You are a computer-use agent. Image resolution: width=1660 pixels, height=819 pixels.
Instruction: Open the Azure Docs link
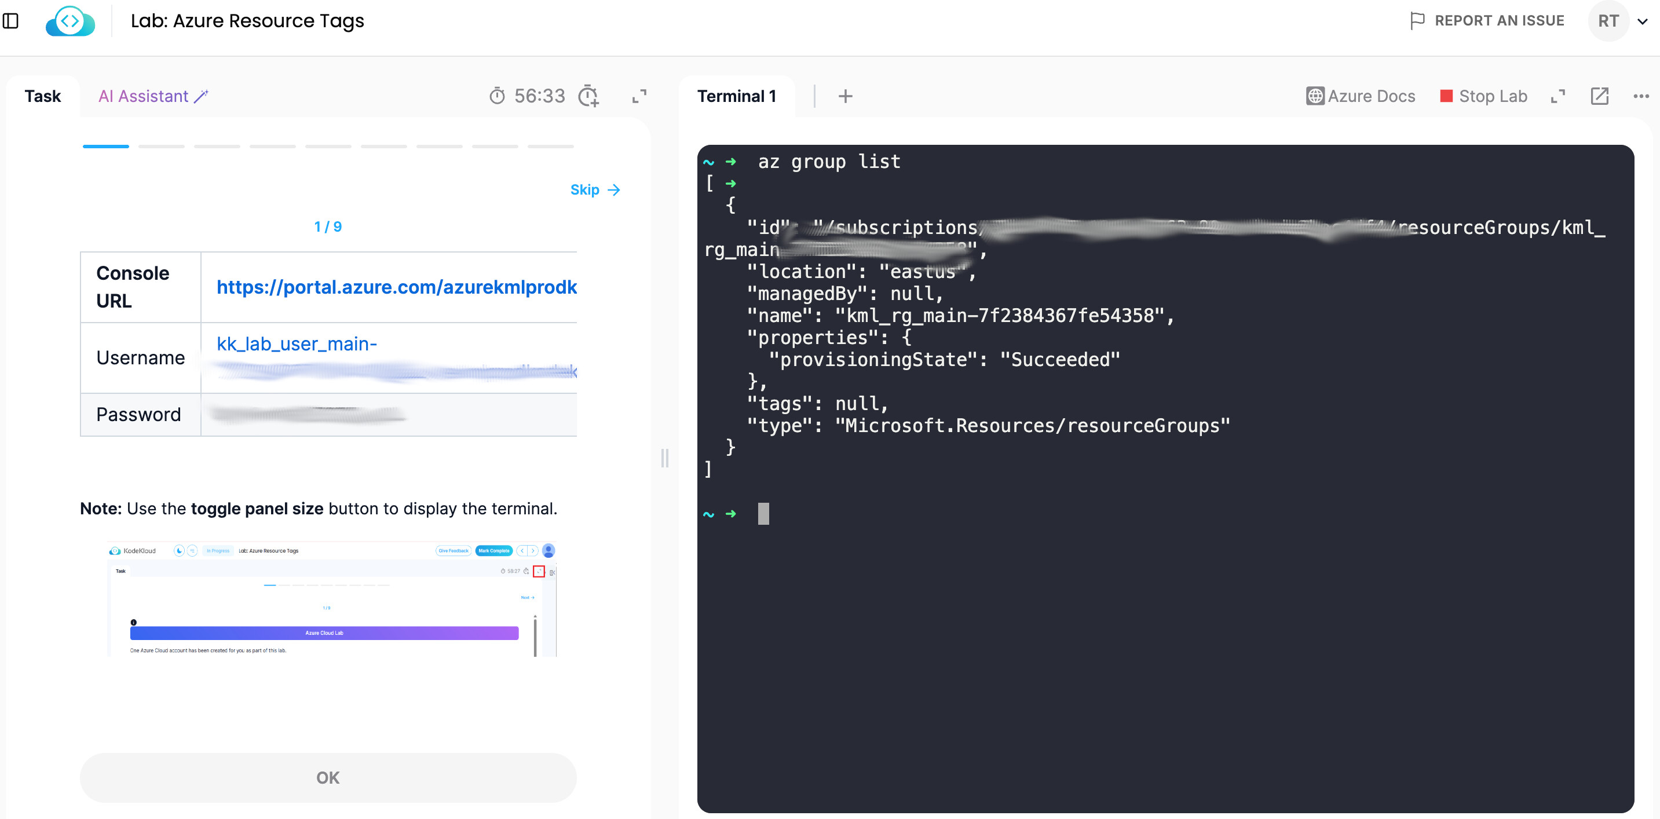tap(1361, 96)
